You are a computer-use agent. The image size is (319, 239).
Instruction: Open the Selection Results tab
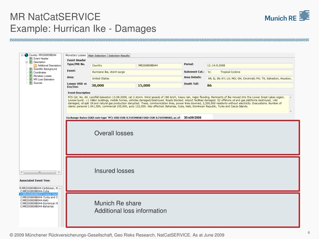coord(119,56)
